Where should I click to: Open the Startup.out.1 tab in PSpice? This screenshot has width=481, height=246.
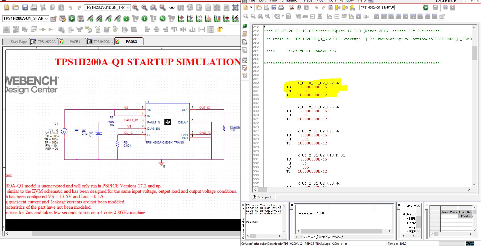[x=263, y=197]
